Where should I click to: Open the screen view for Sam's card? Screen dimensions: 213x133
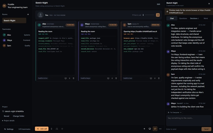[x=151, y=78]
